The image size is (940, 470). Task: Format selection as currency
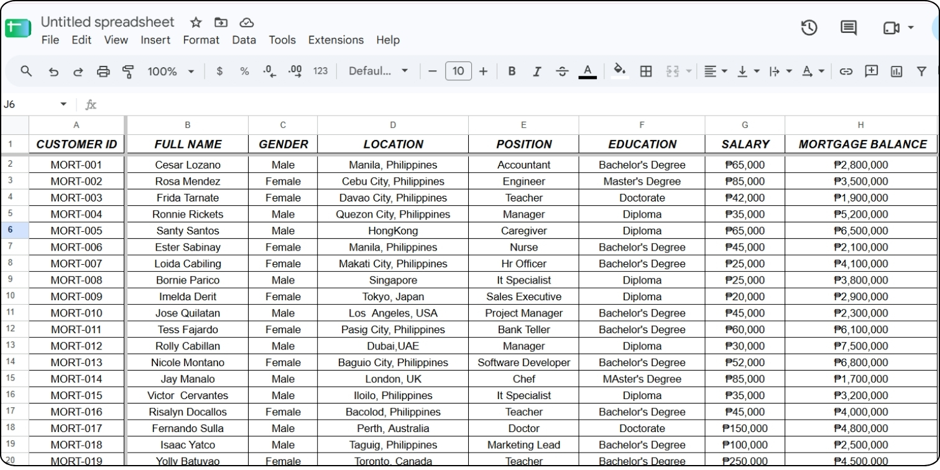219,71
